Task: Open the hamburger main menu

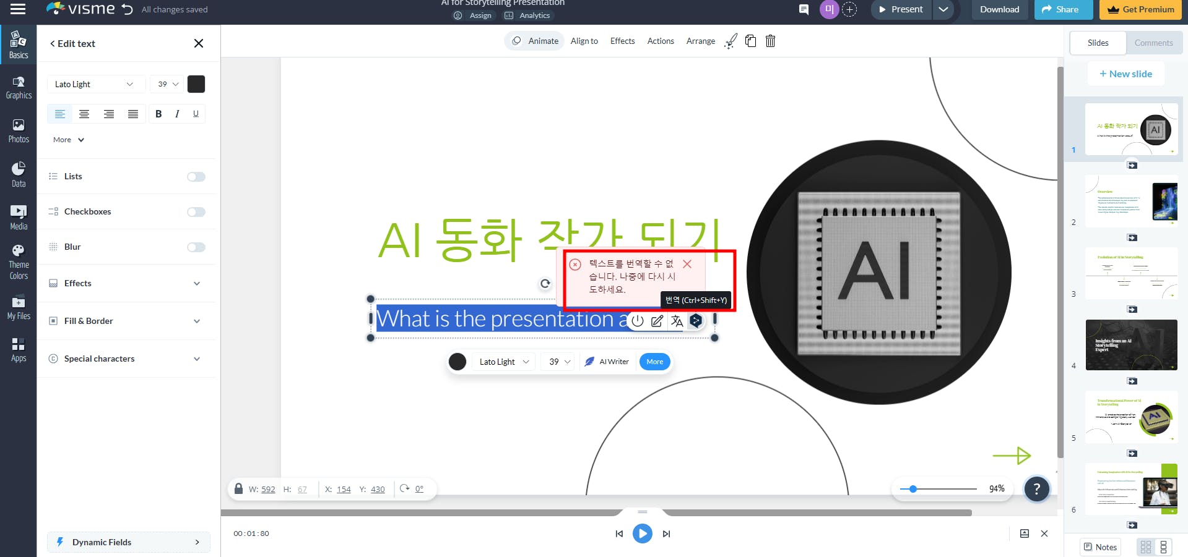Action: pos(18,9)
